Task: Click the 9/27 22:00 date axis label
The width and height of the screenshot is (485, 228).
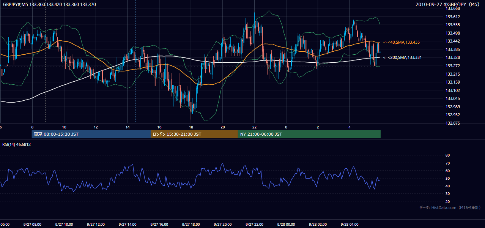Action: 254,225
